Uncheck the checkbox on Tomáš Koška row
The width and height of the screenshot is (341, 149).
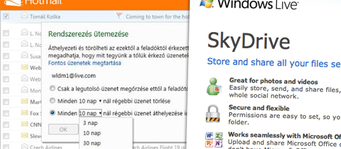6,16
